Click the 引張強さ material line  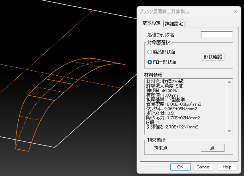pyautogui.click(x=172, y=127)
